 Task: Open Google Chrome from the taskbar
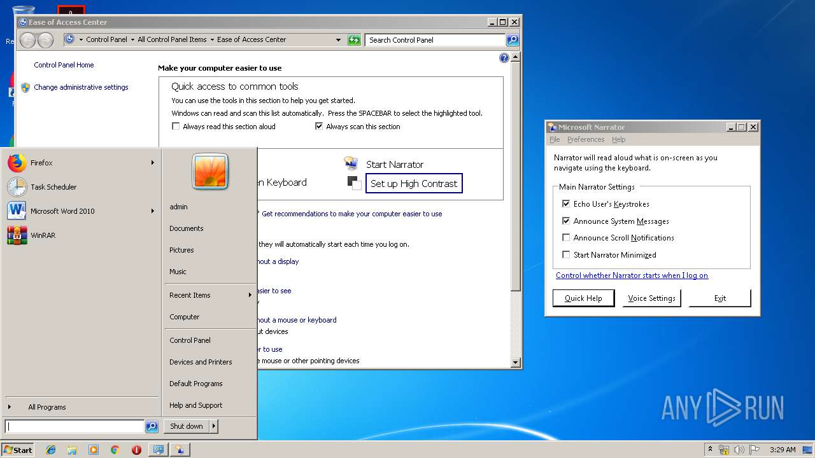click(115, 450)
